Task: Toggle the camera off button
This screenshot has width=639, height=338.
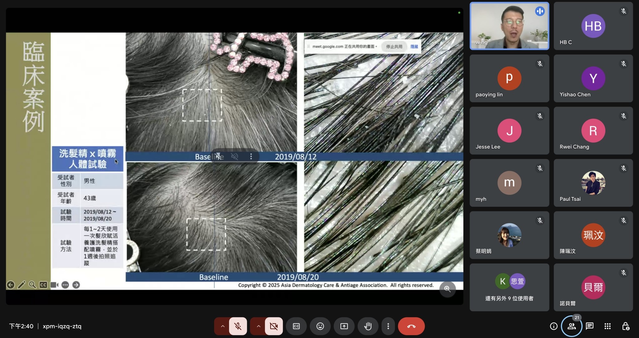Action: (274, 326)
